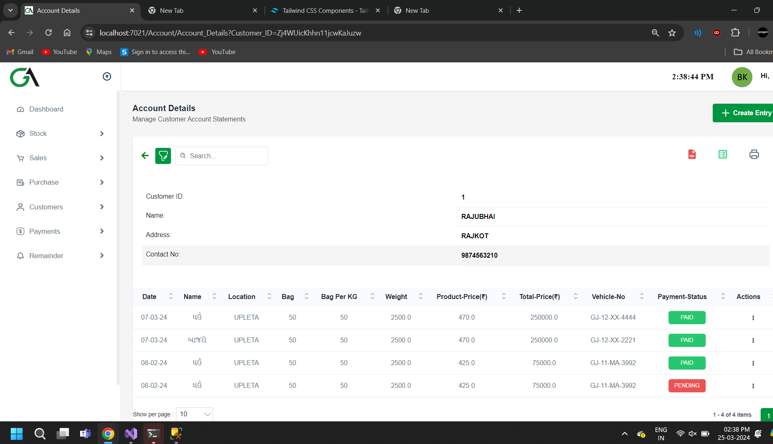The image size is (773, 444).
Task: Switch to the first New Tab tab
Action: (x=202, y=10)
